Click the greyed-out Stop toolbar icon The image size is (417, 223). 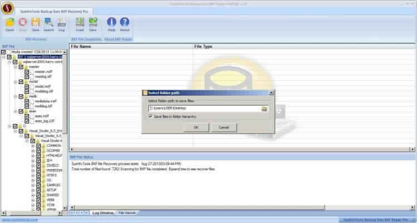(23, 23)
